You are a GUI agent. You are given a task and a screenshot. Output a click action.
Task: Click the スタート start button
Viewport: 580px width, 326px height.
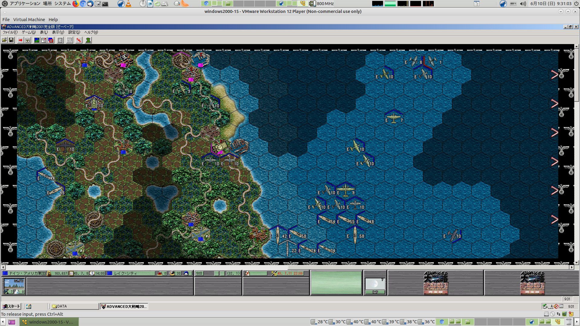tap(11, 306)
